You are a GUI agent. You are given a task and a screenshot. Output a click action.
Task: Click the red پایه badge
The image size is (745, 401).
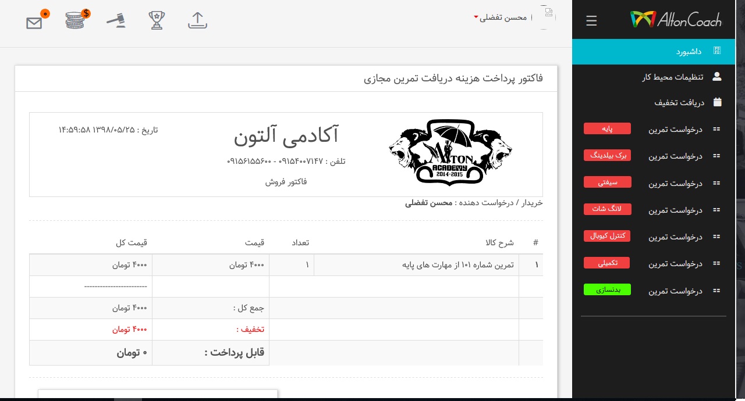607,128
